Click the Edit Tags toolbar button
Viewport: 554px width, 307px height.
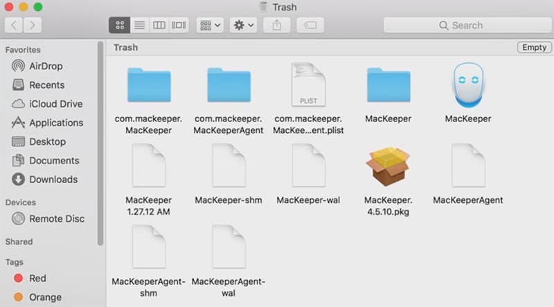coord(310,25)
